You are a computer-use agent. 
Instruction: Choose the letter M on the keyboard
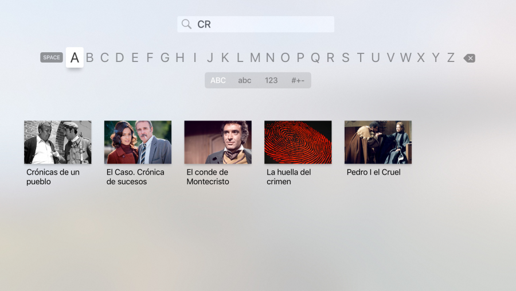coord(255,57)
